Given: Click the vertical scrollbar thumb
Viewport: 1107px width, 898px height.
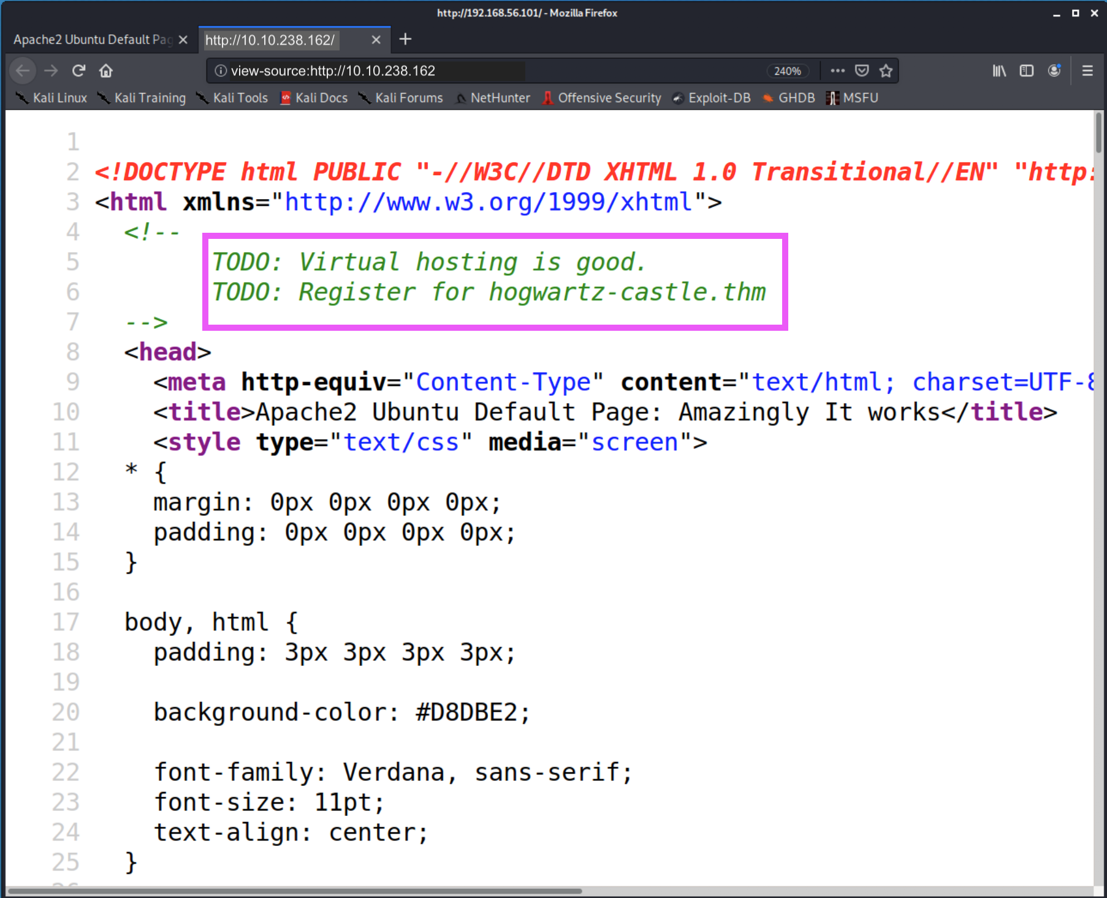Looking at the screenshot, I should [1099, 132].
